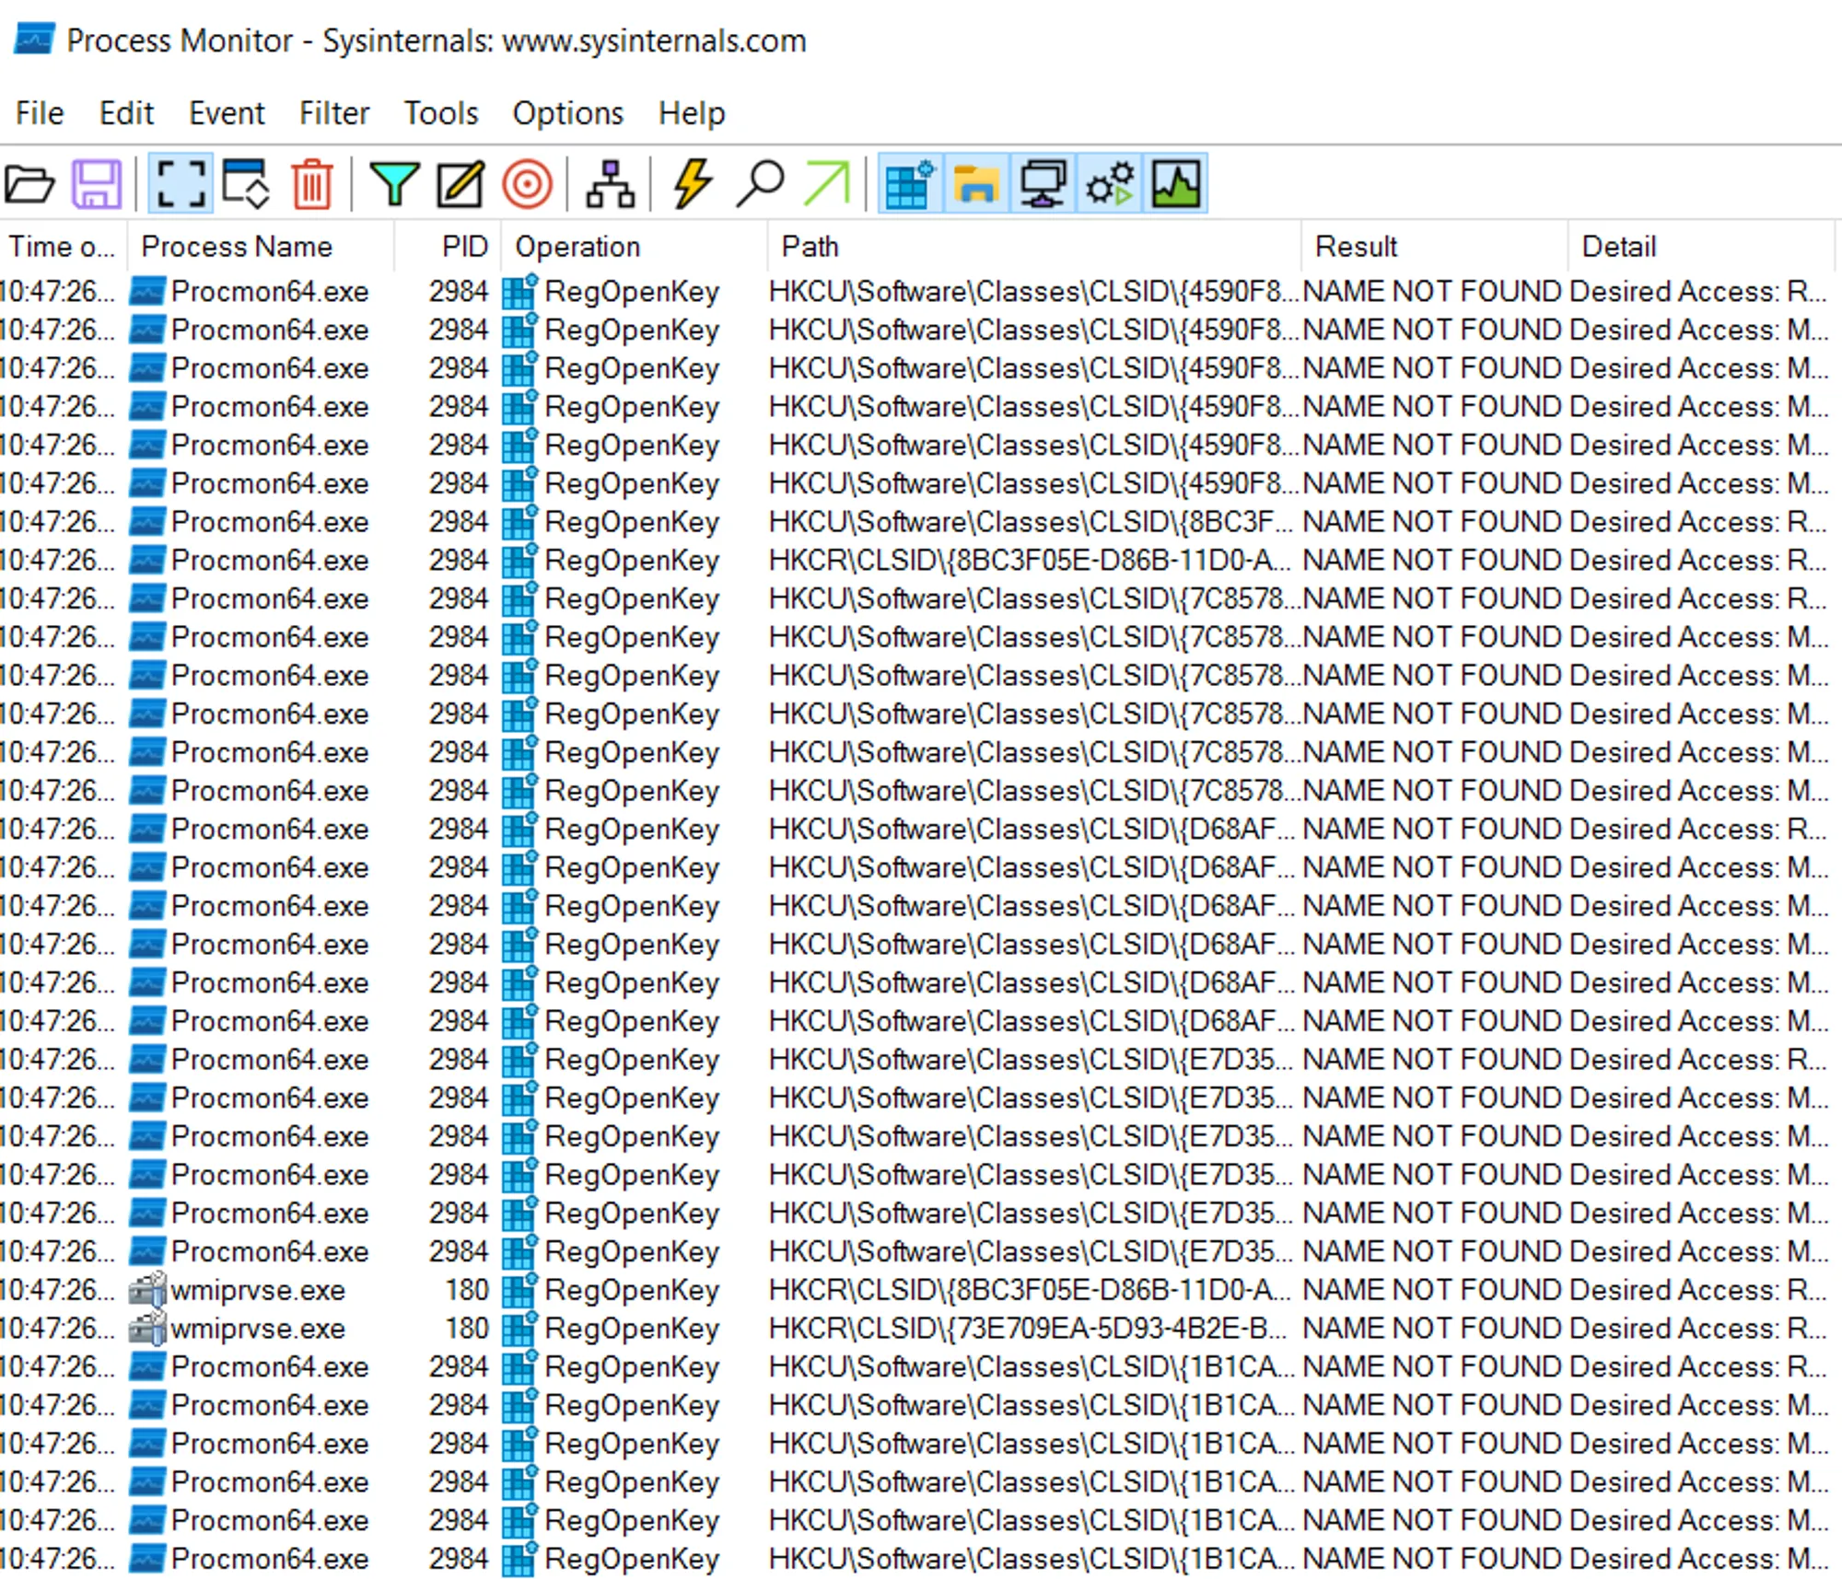Open the Filter menu

[x=333, y=113]
